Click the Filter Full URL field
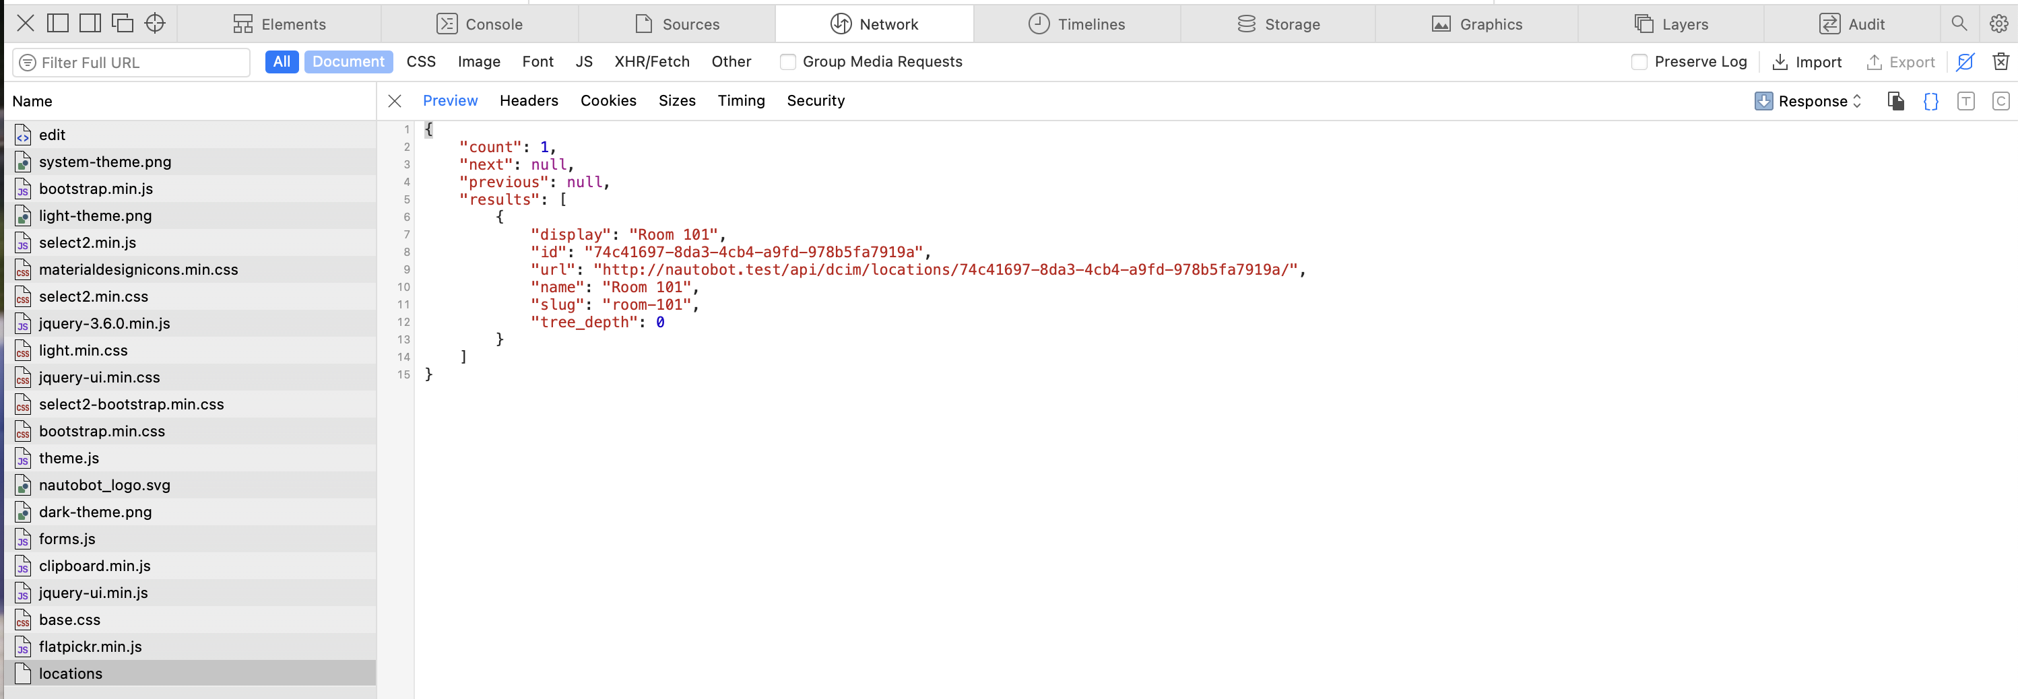 130,62
